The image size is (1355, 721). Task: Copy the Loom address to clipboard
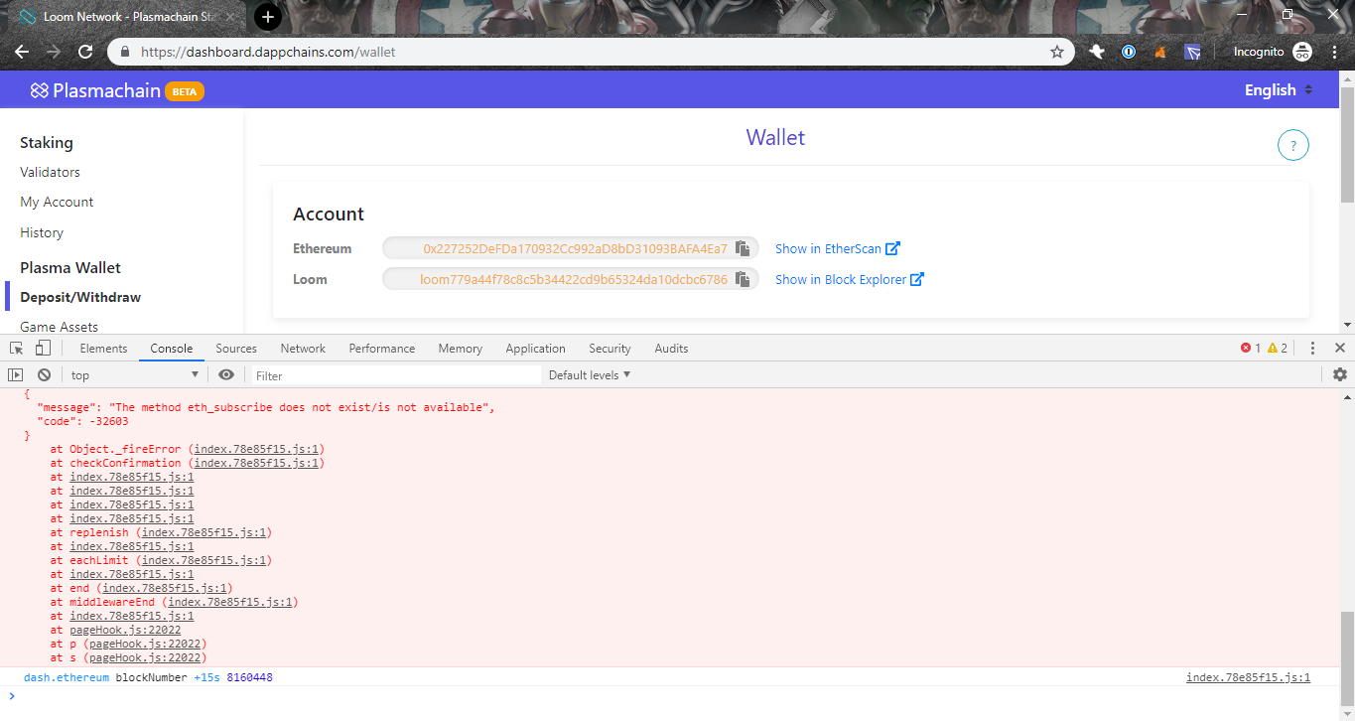tap(744, 279)
